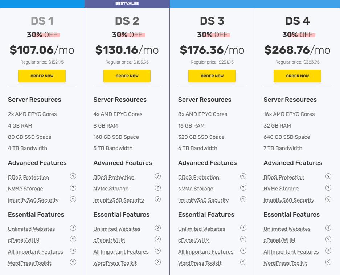Image resolution: width=340 pixels, height=275 pixels.
Task: Open DDoS Protection link in DS 2 column
Action: click(114, 178)
